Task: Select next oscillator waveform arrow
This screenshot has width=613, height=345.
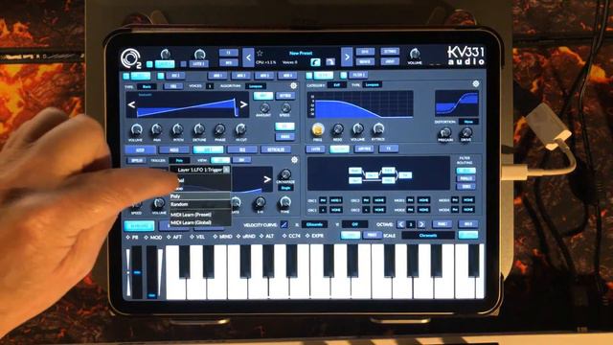Action: click(243, 104)
